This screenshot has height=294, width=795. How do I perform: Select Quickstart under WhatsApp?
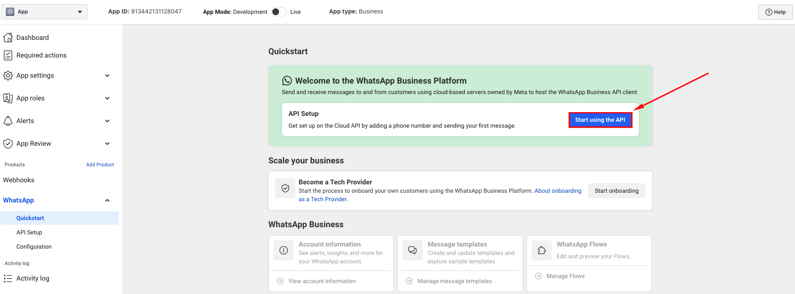tap(59, 218)
